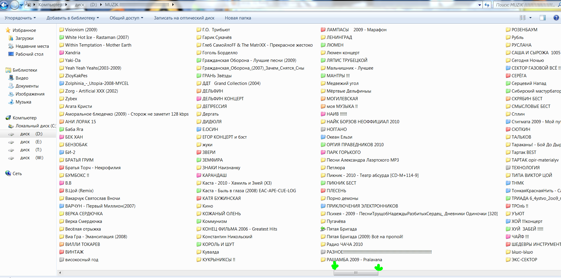The image size is (561, 278).
Task: Expand the диск (D:) breadcrumb arrow
Action: [101, 5]
